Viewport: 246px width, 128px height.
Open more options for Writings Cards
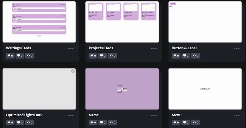pyautogui.click(x=71, y=49)
